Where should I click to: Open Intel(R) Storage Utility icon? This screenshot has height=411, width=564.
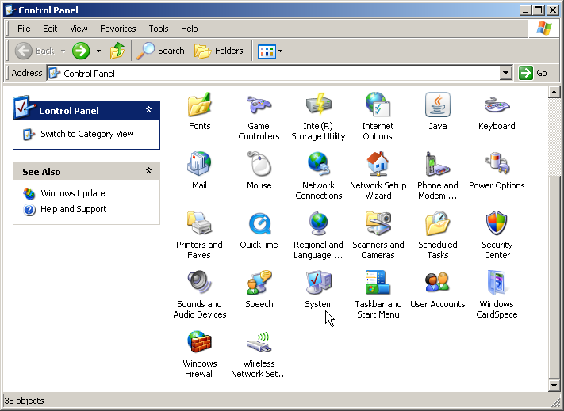coord(318,105)
